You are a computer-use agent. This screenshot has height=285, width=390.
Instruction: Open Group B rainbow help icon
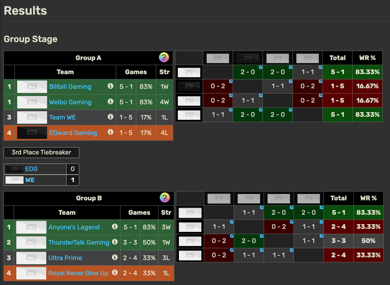click(x=164, y=198)
